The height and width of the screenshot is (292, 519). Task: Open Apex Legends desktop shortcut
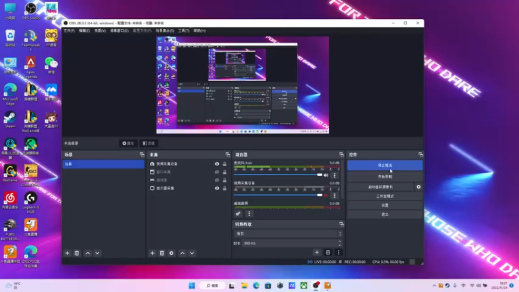click(x=30, y=67)
